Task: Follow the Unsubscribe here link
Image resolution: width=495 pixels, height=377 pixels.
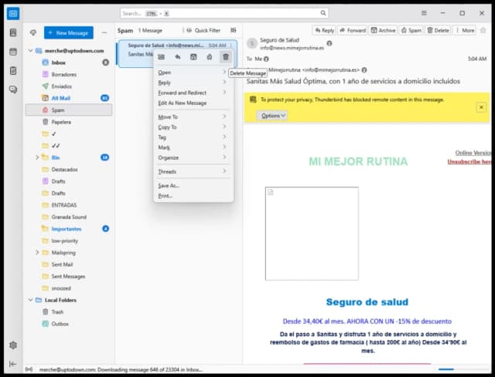Action: coord(469,161)
